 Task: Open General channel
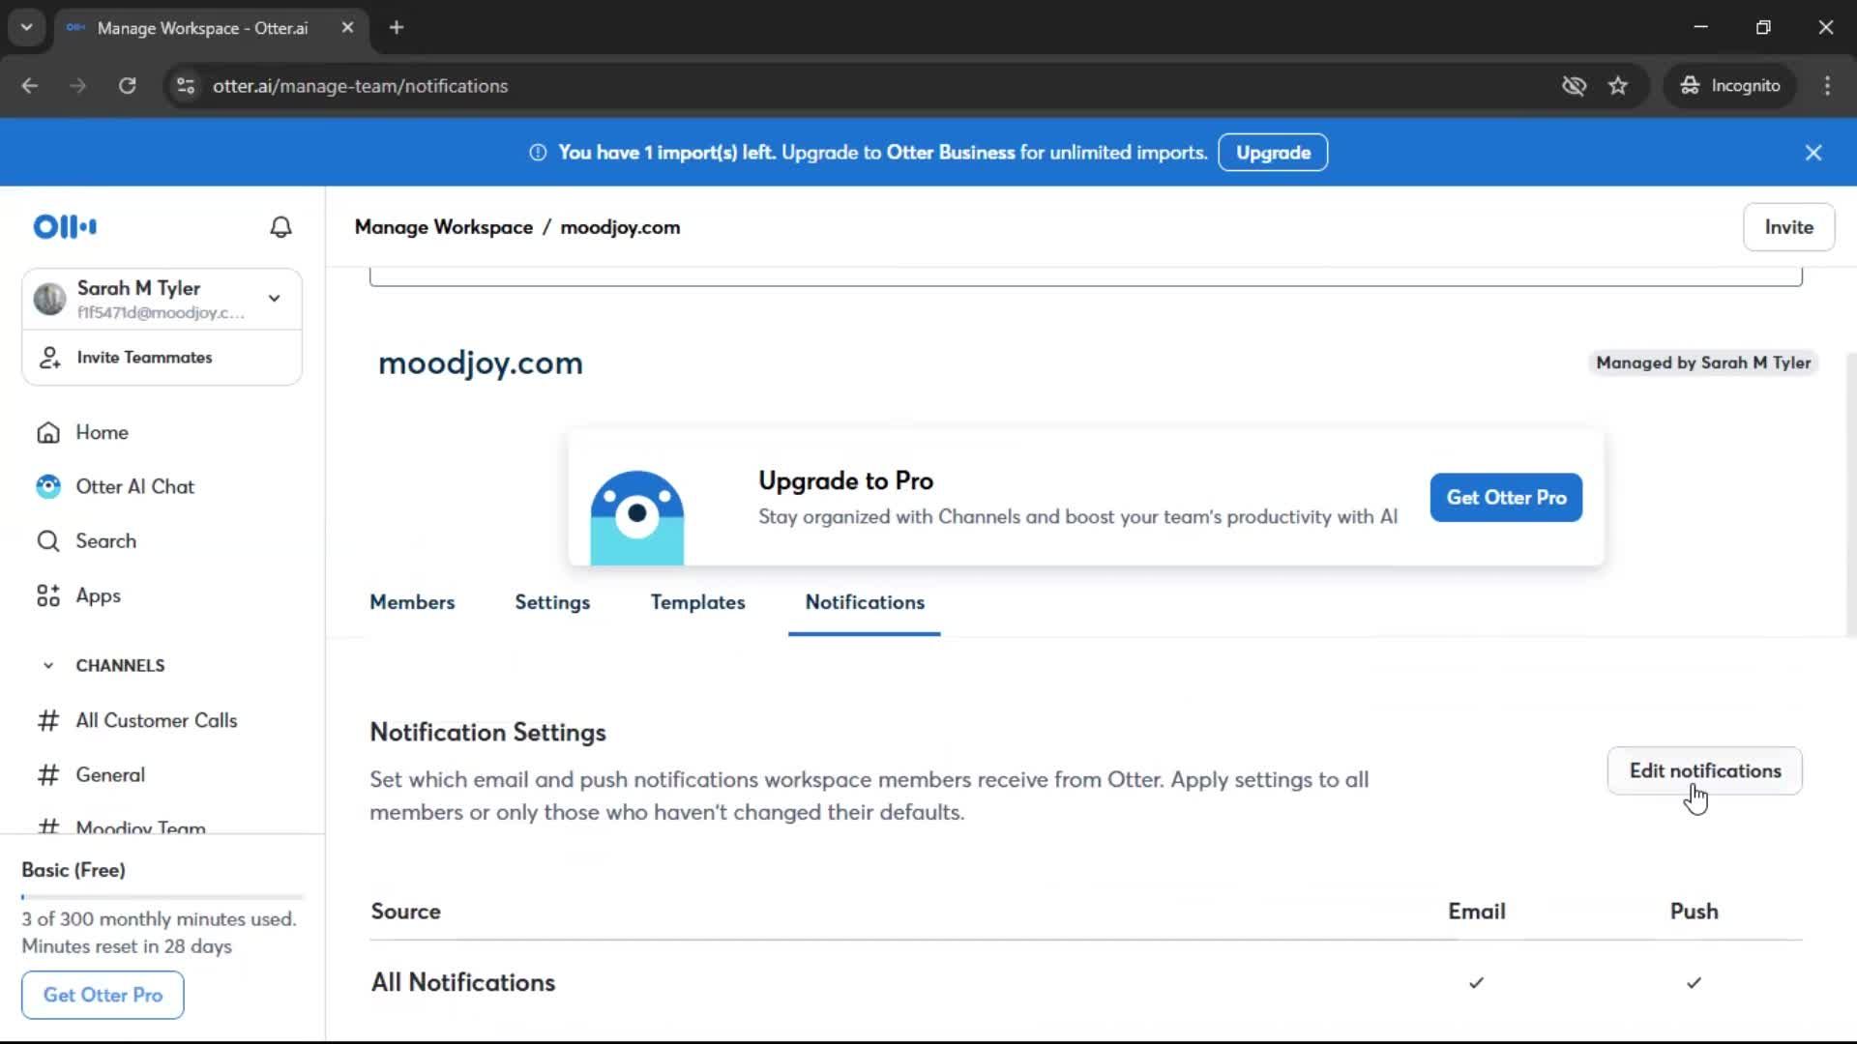[110, 775]
